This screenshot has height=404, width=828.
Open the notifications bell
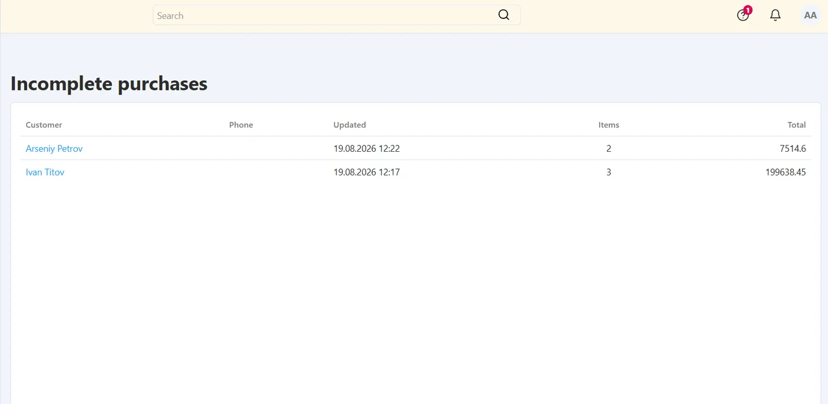(x=775, y=15)
